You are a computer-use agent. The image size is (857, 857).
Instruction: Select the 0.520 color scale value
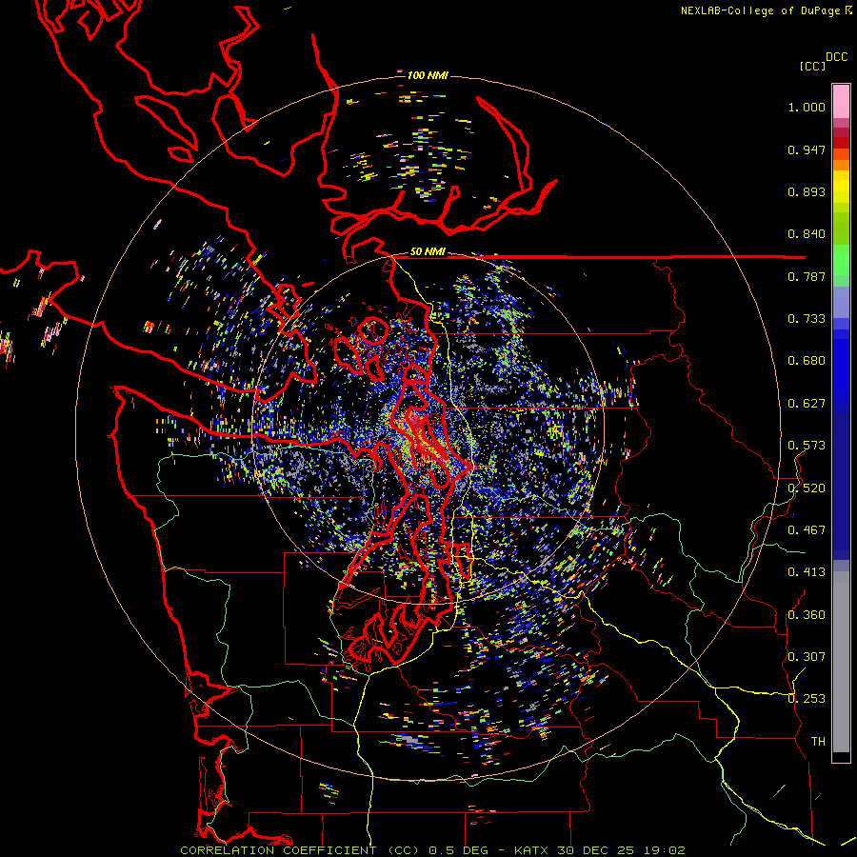pyautogui.click(x=807, y=488)
